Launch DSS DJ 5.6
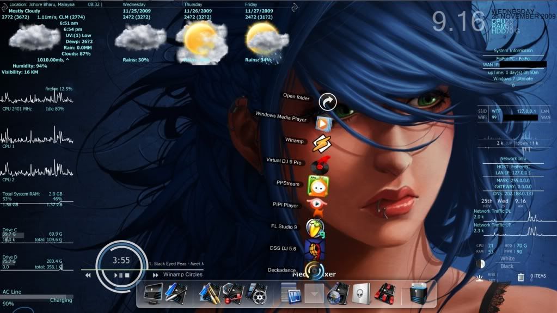557x313 pixels. point(314,249)
